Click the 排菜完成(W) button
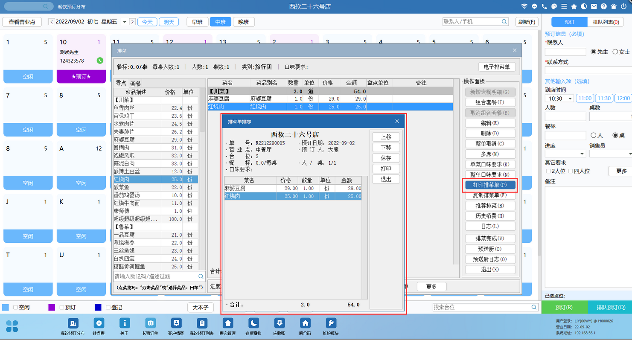The height and width of the screenshot is (340, 632). [490, 238]
